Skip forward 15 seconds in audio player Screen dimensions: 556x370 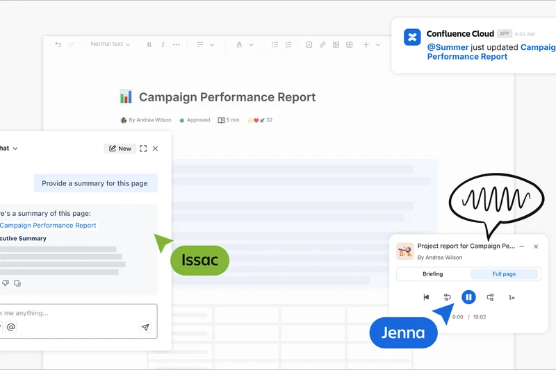coord(490,297)
